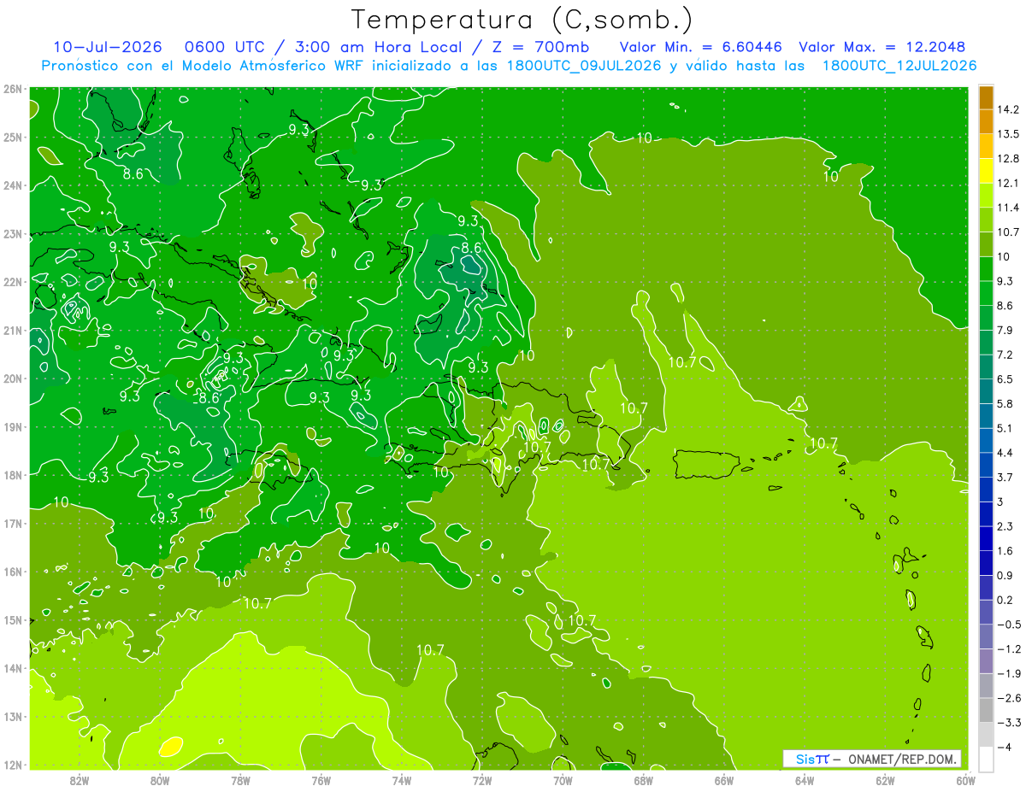Image resolution: width=1026 pixels, height=792 pixels.
Task: Click the '22N' latitude axis label
Action: click(x=12, y=282)
